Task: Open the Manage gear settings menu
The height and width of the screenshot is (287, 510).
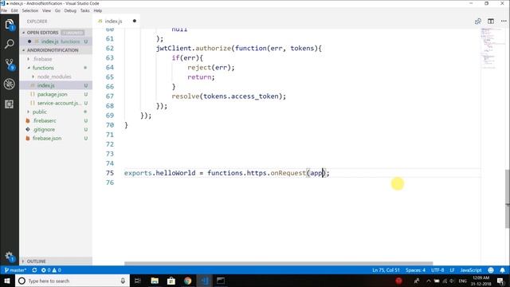Action: pos(10,257)
